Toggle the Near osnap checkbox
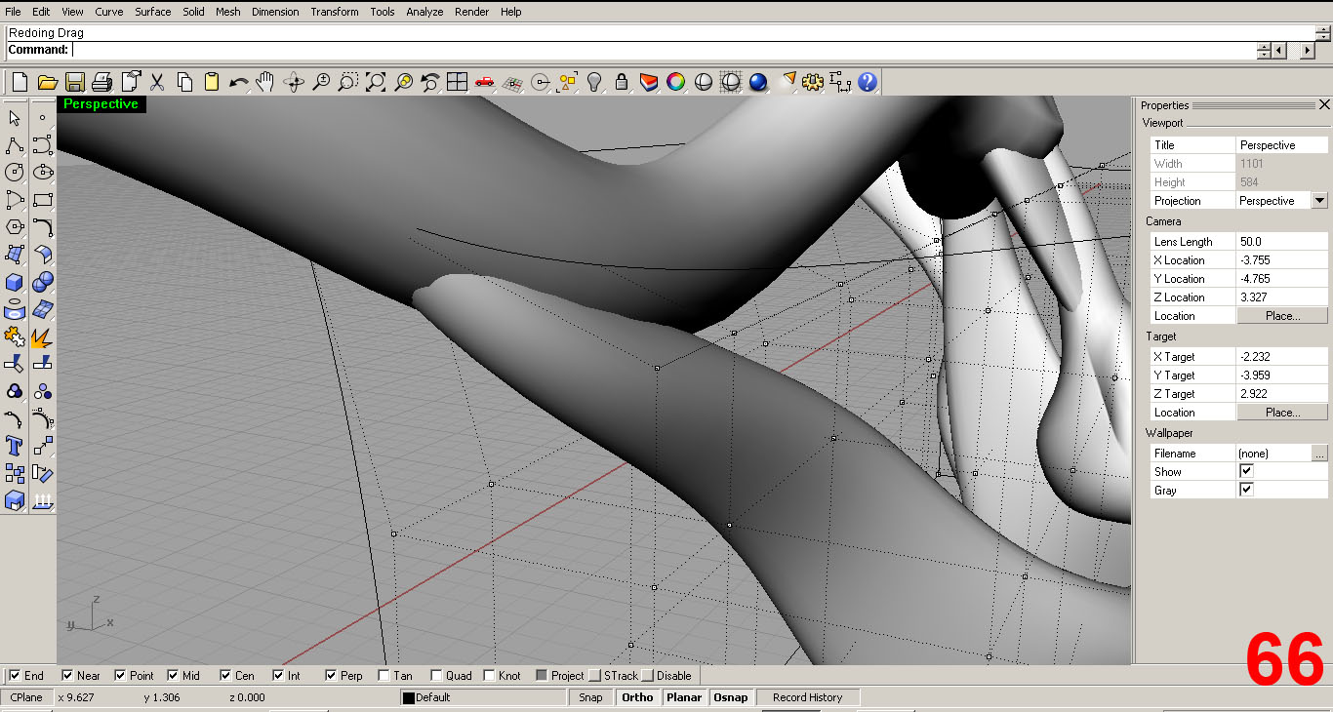 tap(67, 675)
